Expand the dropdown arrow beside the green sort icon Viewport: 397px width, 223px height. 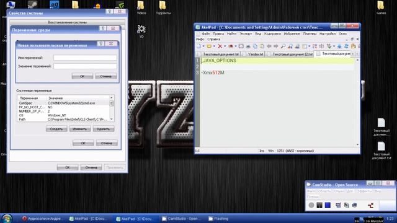[334, 46]
